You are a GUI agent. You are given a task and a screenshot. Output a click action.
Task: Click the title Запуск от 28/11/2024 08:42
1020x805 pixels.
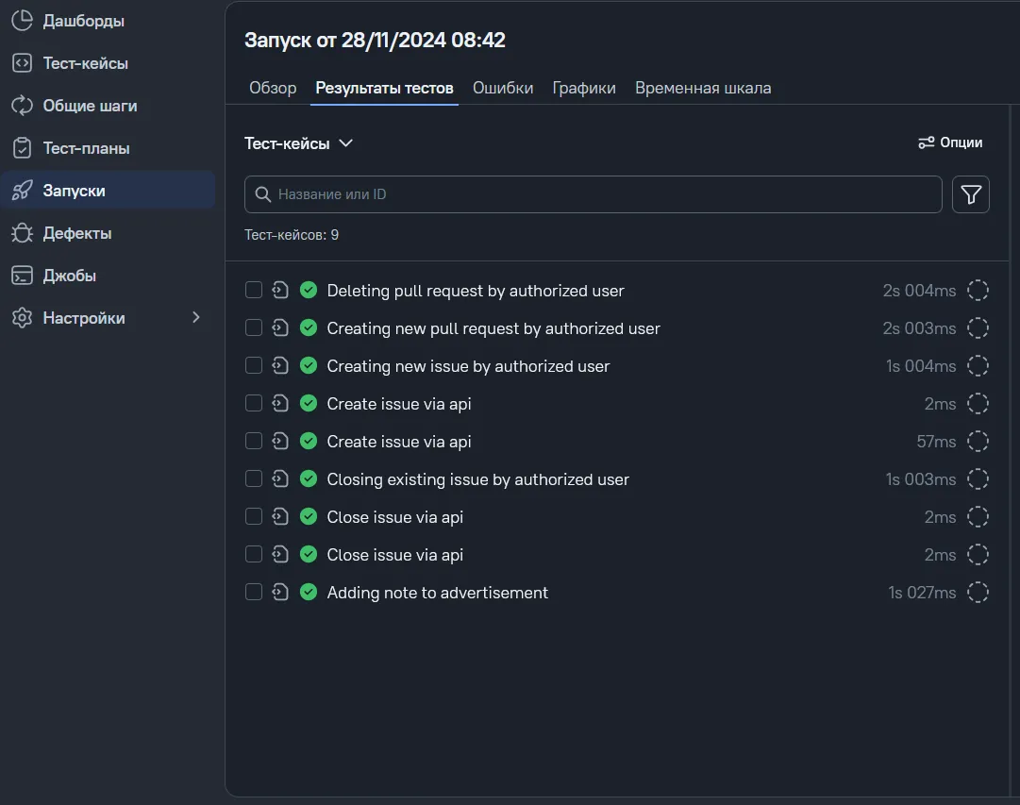(x=375, y=40)
